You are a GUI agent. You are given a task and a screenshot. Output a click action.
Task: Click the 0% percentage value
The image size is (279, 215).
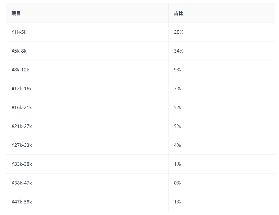(177, 183)
